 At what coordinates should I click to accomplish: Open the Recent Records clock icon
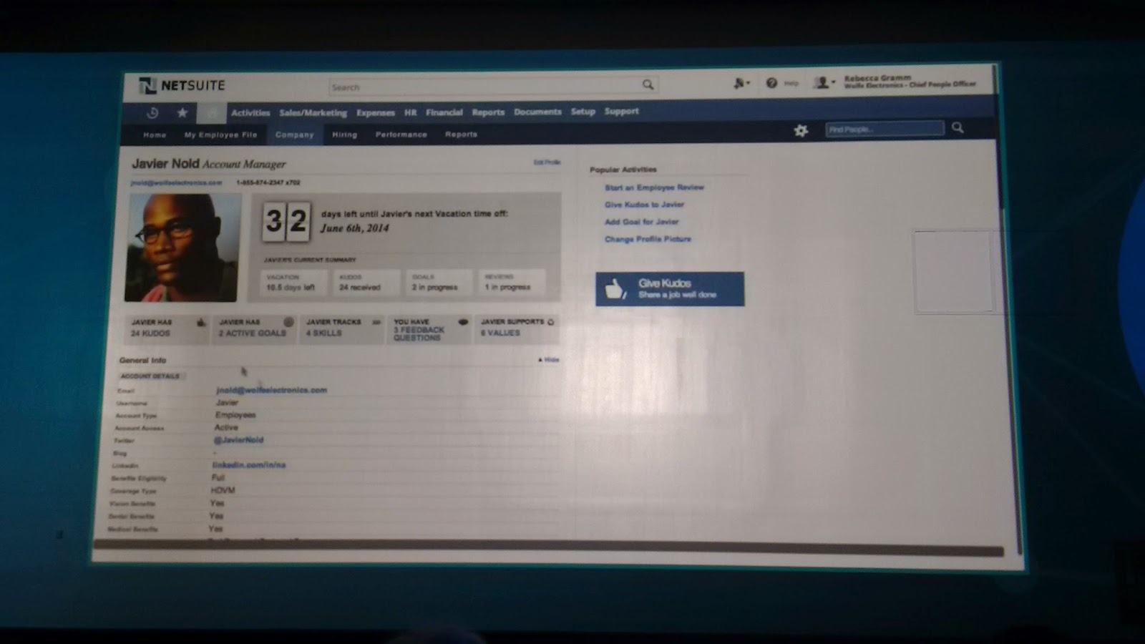point(152,113)
